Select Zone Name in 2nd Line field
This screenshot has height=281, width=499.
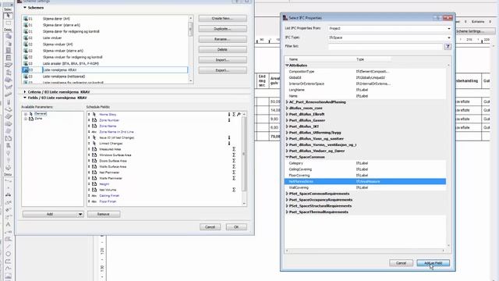116,132
